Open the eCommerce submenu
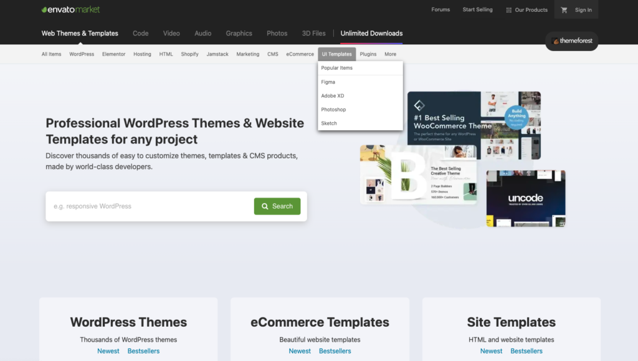Screen dimensions: 638x361 pyautogui.click(x=300, y=54)
